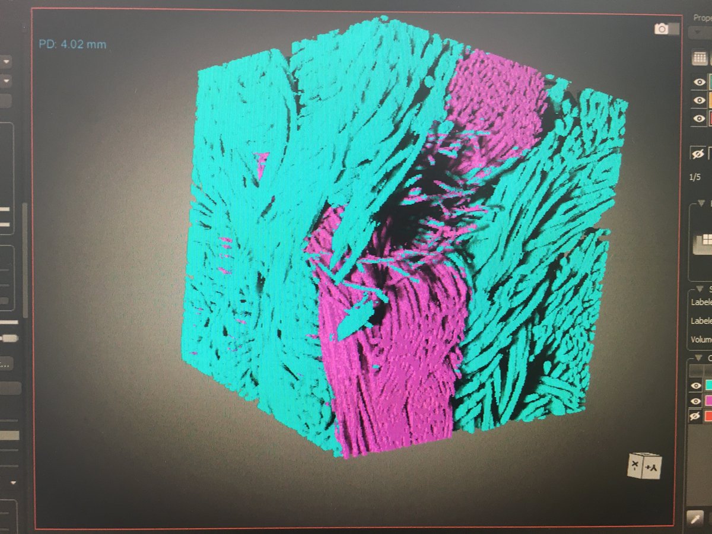Click the 'PD: 4.02 mm' label in viewer
Screen dimensions: 712x534
[x=72, y=44]
